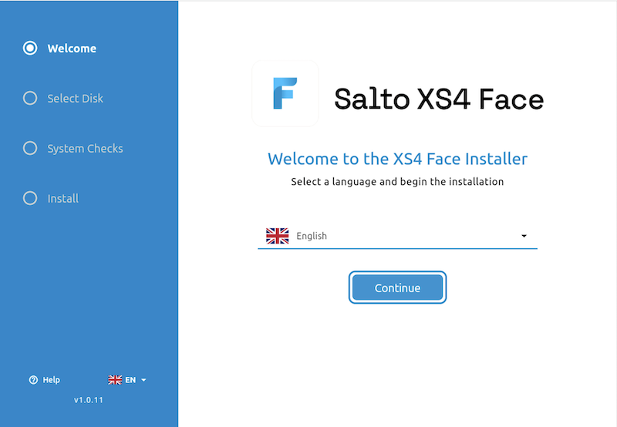
Task: Click the Salto XS4 Face logo icon
Action: [285, 93]
